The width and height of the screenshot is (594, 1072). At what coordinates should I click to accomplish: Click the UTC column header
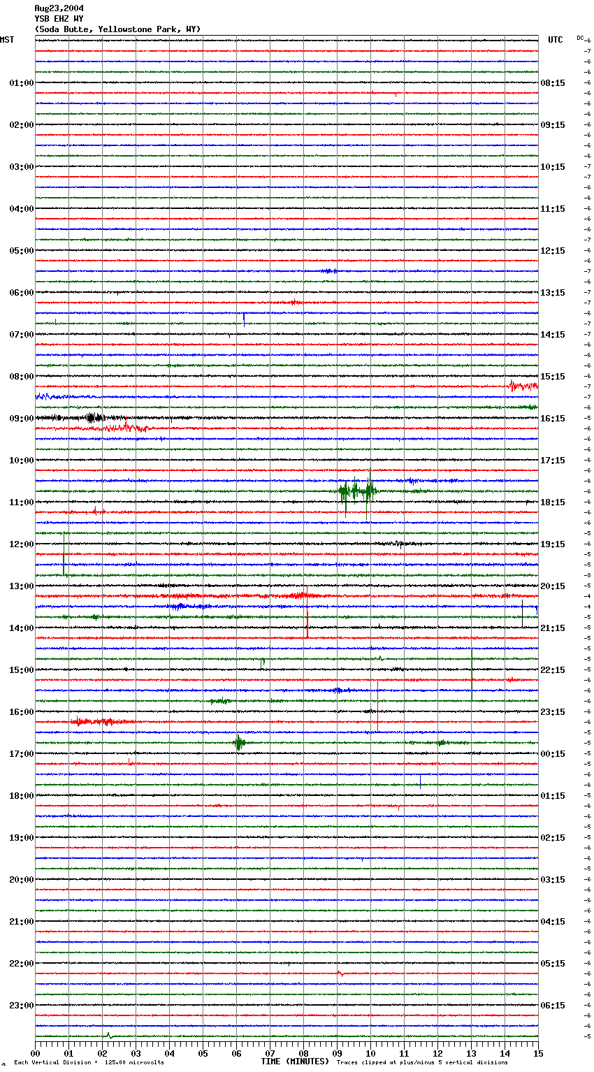point(555,40)
